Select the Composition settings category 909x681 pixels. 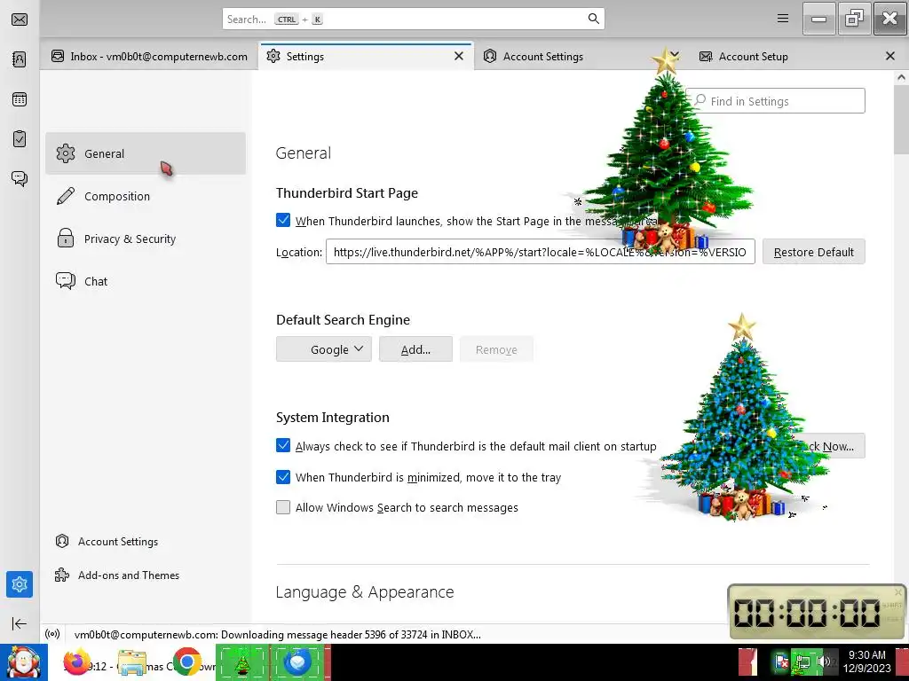(146, 196)
